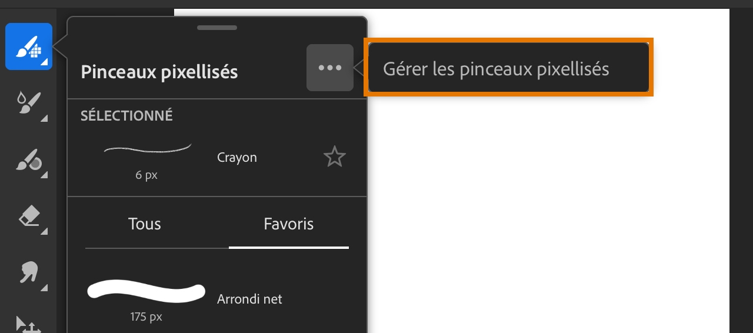
Task: Switch to the Tous tab
Action: 145,224
